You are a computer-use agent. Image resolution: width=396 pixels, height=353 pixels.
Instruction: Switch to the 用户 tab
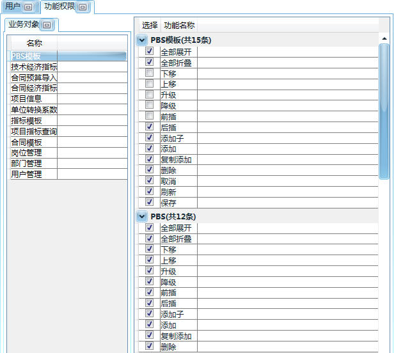20,6
